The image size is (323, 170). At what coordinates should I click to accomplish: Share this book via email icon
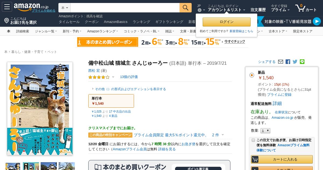pyautogui.click(x=280, y=62)
